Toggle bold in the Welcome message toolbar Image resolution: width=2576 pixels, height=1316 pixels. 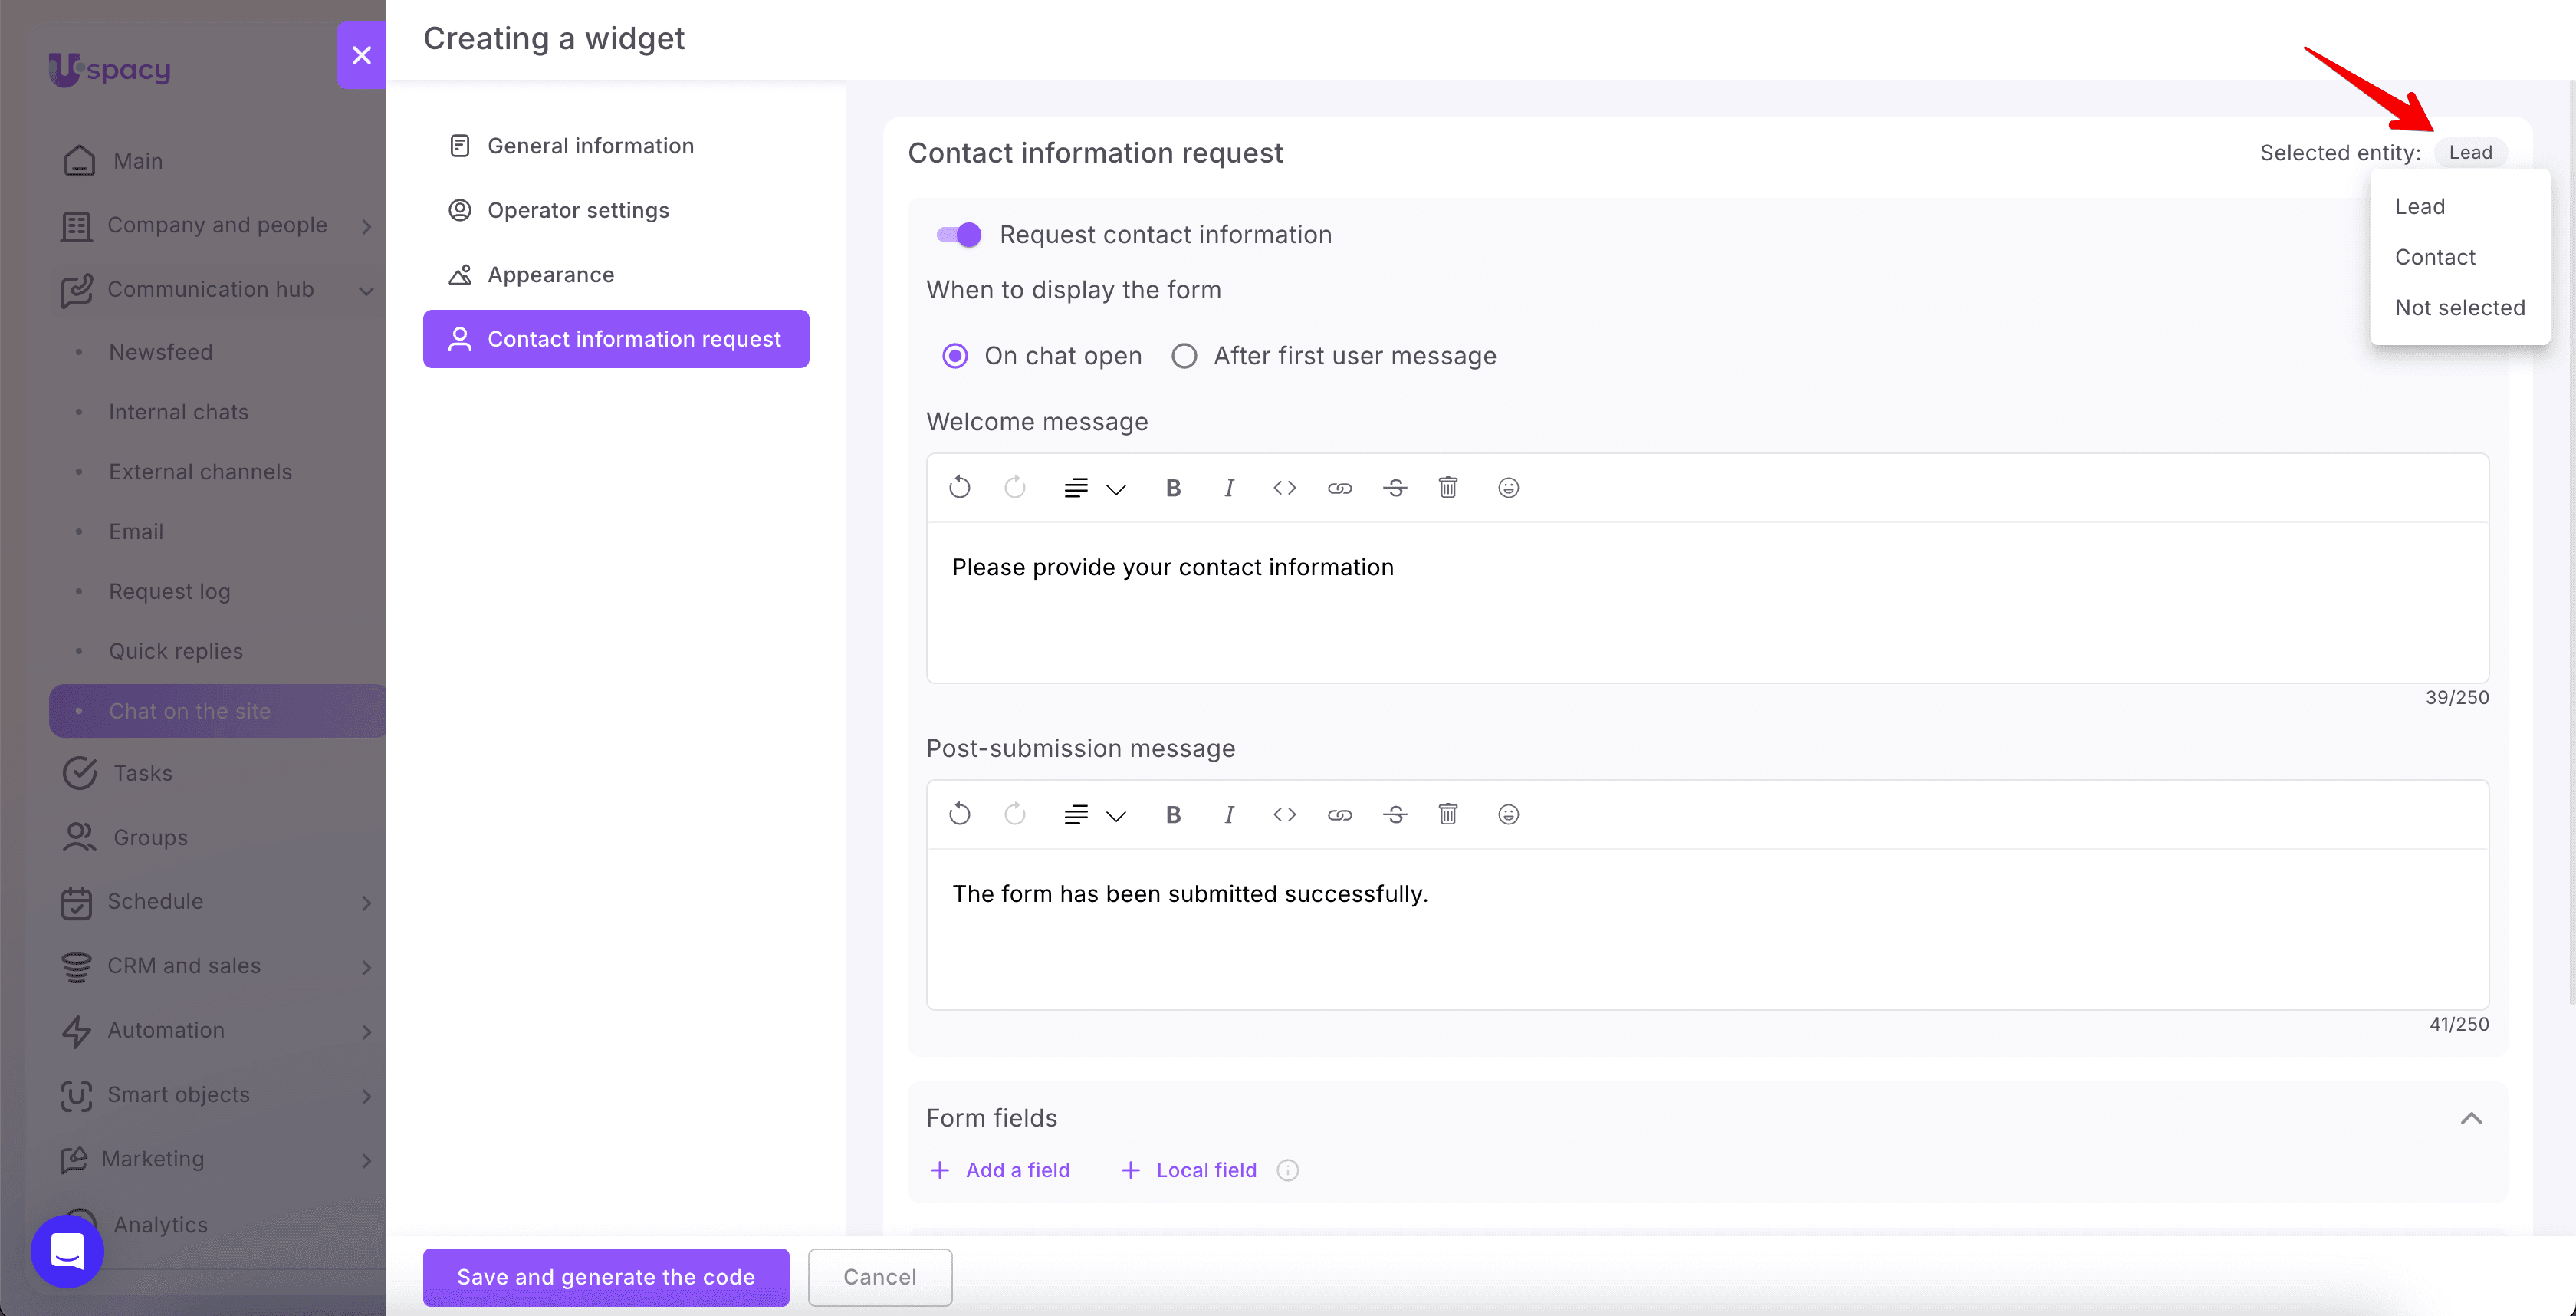tap(1173, 487)
